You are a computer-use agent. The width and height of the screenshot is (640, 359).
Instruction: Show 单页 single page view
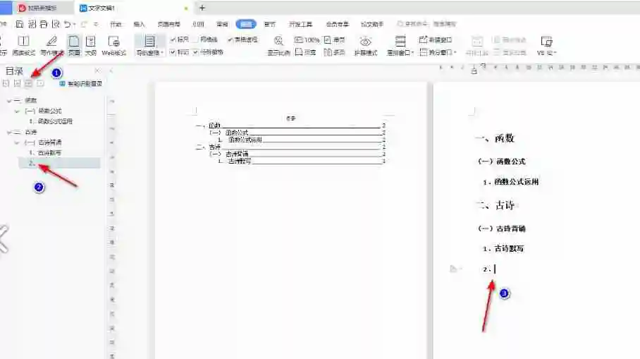(x=334, y=39)
